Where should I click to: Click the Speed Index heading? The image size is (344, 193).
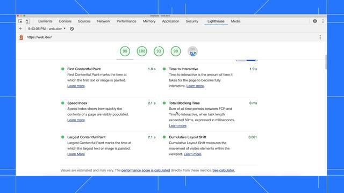point(77,103)
